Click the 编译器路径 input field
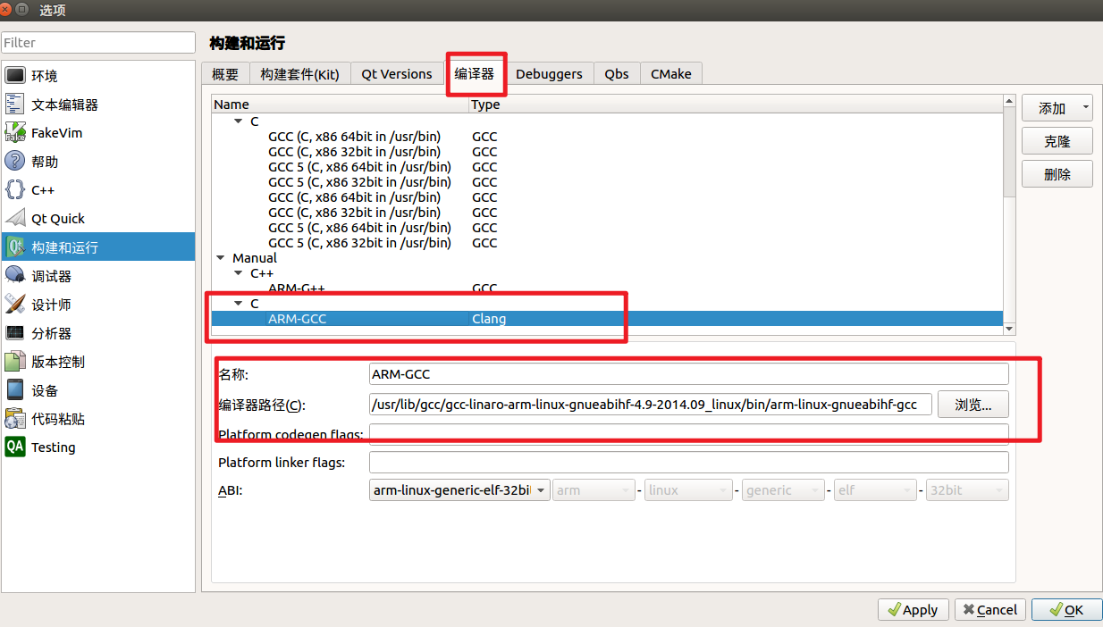 pos(651,405)
